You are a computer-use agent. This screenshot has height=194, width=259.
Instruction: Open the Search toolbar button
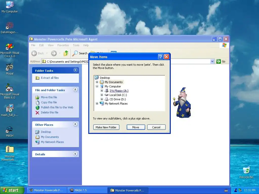tap(80, 53)
